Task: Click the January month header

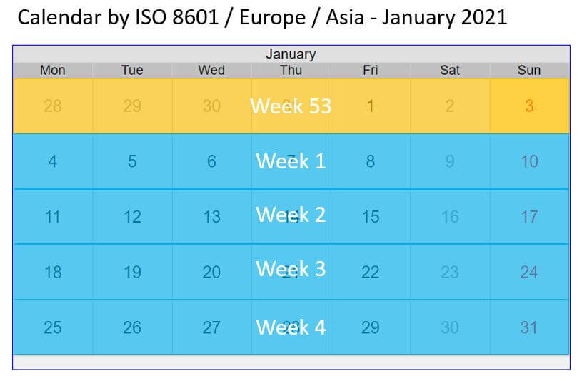Action: coord(291,54)
